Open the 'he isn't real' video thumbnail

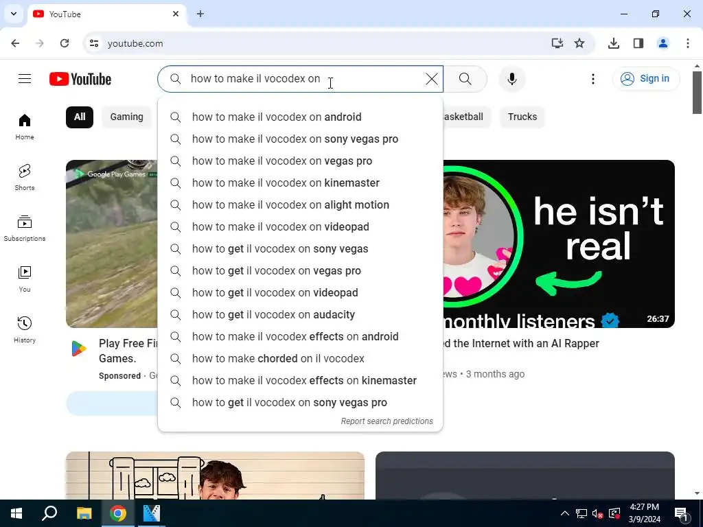(559, 244)
